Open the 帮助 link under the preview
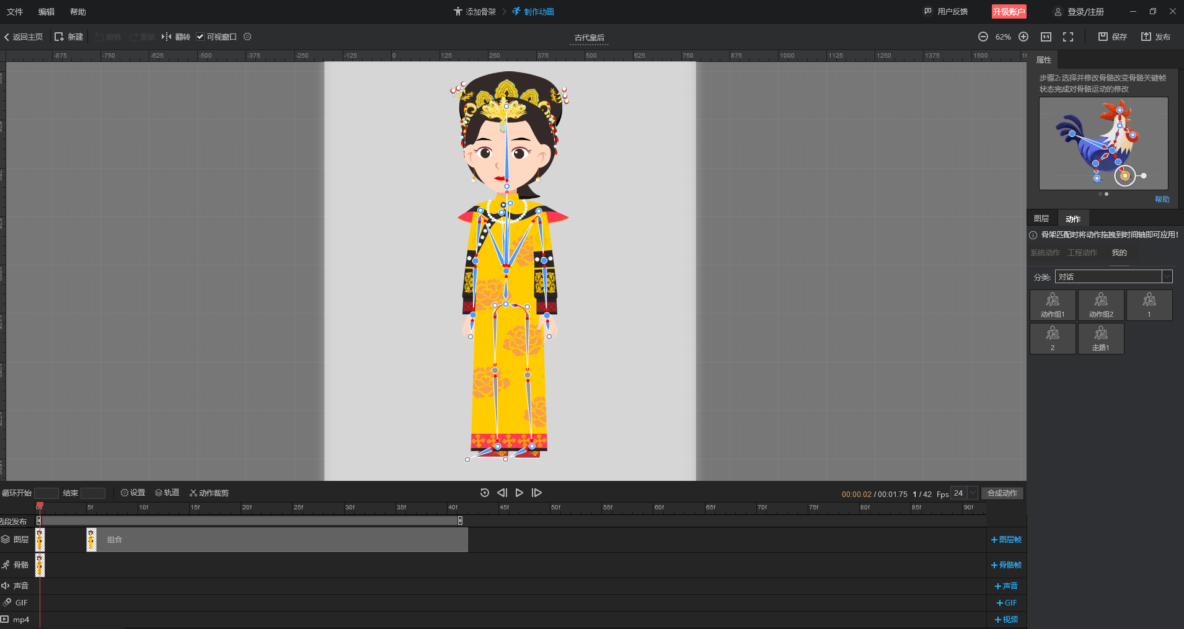 [1162, 200]
